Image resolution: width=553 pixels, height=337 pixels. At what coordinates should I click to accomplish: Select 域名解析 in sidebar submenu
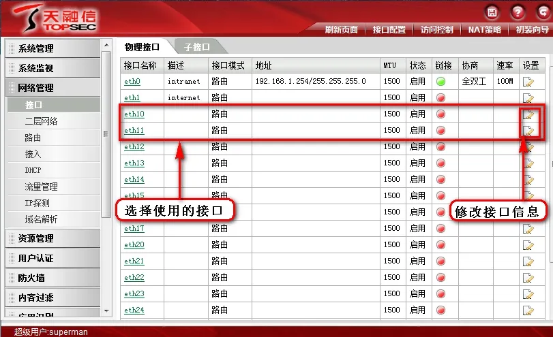click(x=54, y=219)
